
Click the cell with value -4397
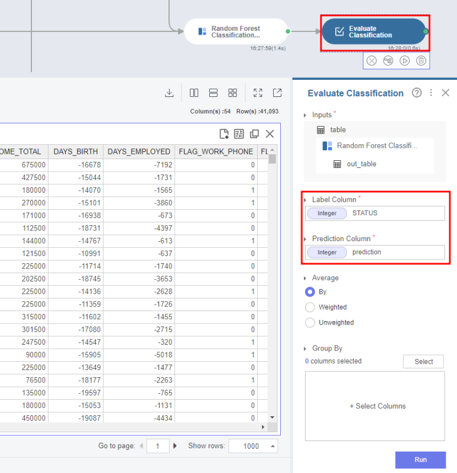click(139, 228)
